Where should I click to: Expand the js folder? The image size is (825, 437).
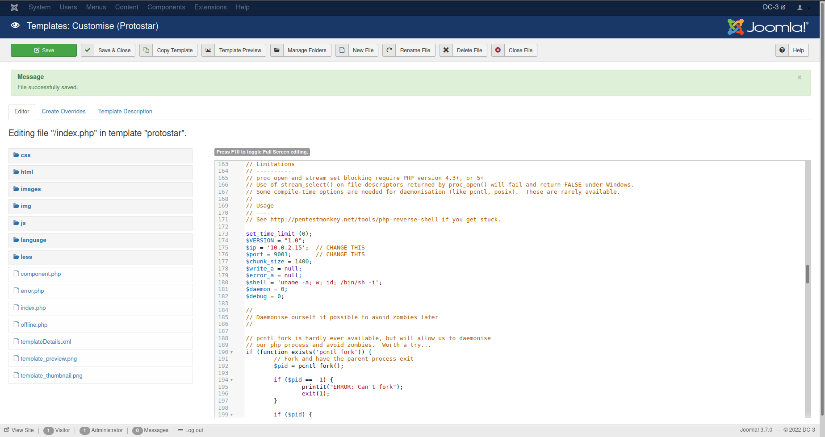pos(101,223)
